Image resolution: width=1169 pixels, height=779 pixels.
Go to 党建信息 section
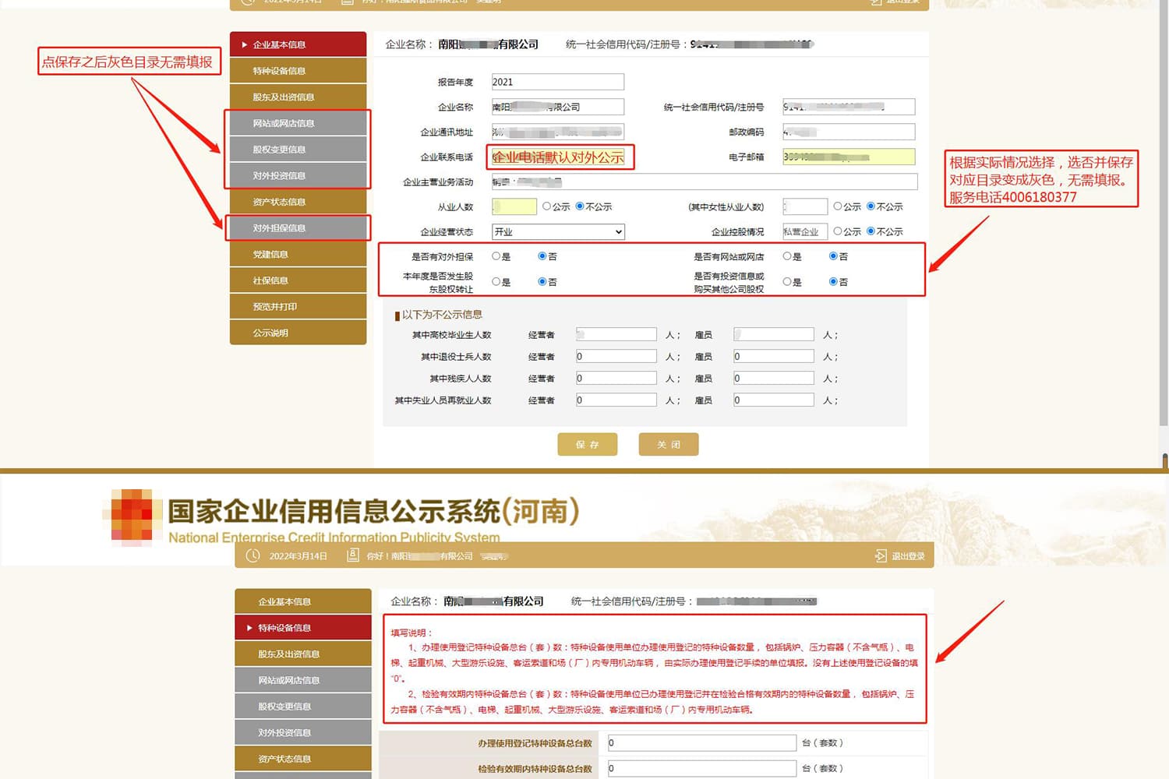tap(298, 254)
